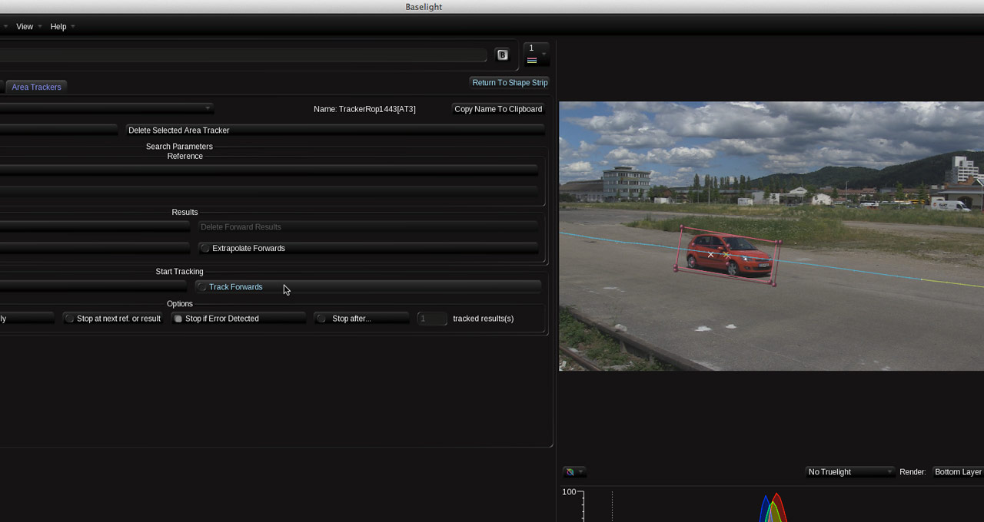Open the View menu
This screenshot has width=984, height=522.
[x=25, y=27]
